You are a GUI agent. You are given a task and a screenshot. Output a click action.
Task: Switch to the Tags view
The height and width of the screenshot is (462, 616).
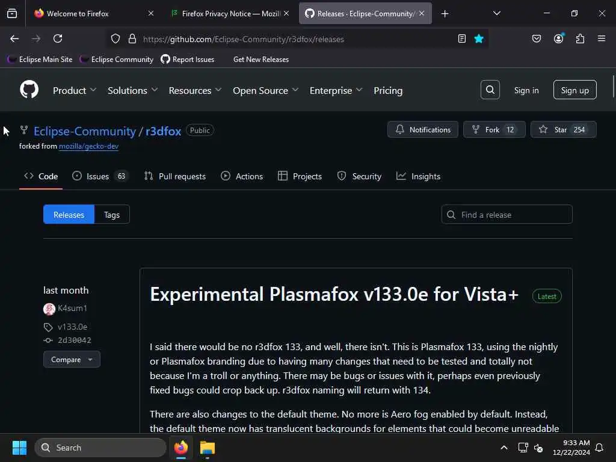coord(111,215)
